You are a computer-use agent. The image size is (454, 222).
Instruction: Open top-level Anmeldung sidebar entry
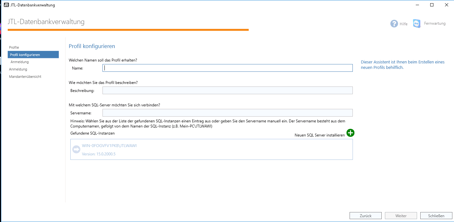[x=18, y=69]
